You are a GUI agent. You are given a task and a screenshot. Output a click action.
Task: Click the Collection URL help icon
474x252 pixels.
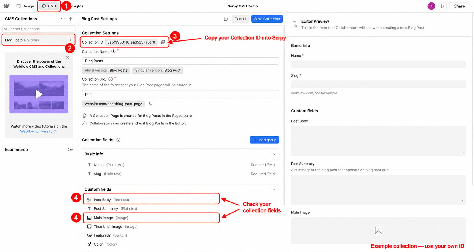[110, 79]
